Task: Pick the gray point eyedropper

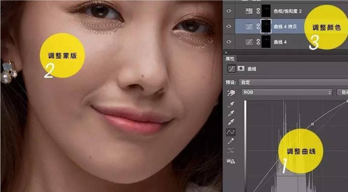Action: tap(231, 113)
